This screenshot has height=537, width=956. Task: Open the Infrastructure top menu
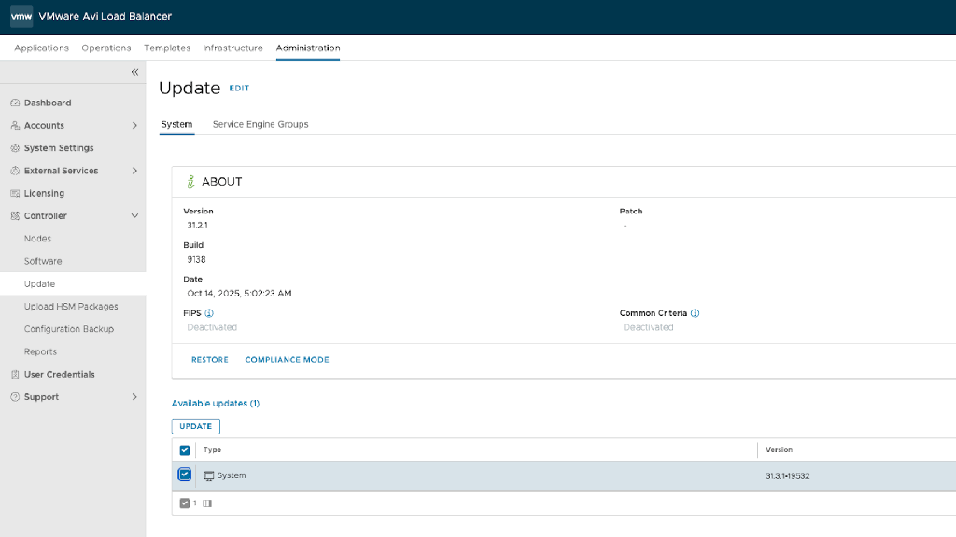pyautogui.click(x=232, y=48)
